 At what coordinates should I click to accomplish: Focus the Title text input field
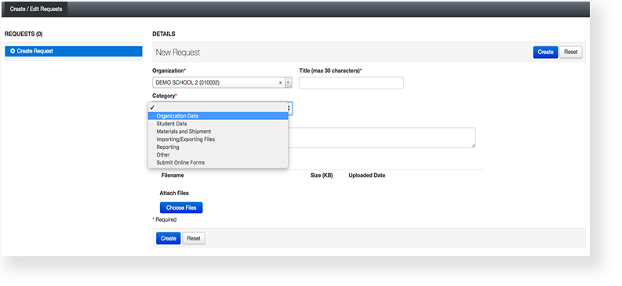coord(351,83)
